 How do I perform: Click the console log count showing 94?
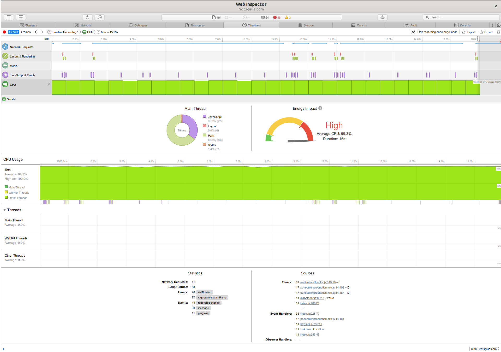pos(265,18)
